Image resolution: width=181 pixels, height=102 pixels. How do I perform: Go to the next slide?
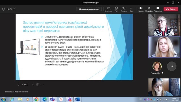(32, 85)
